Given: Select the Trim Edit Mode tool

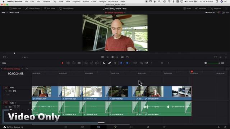Looking at the screenshot, I should 68,63.
